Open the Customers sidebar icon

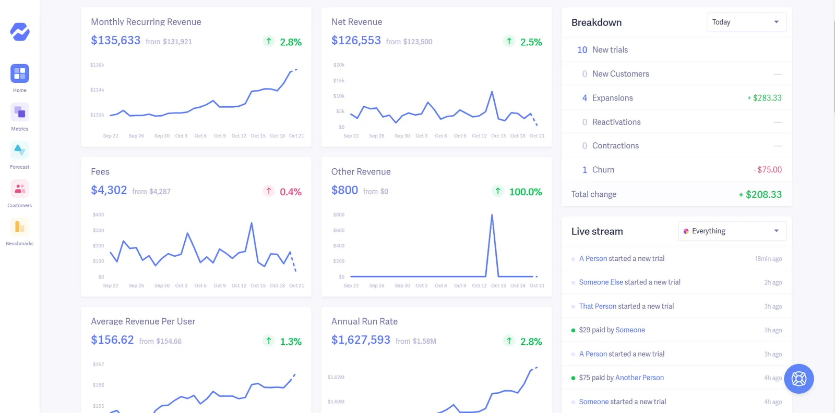(20, 189)
